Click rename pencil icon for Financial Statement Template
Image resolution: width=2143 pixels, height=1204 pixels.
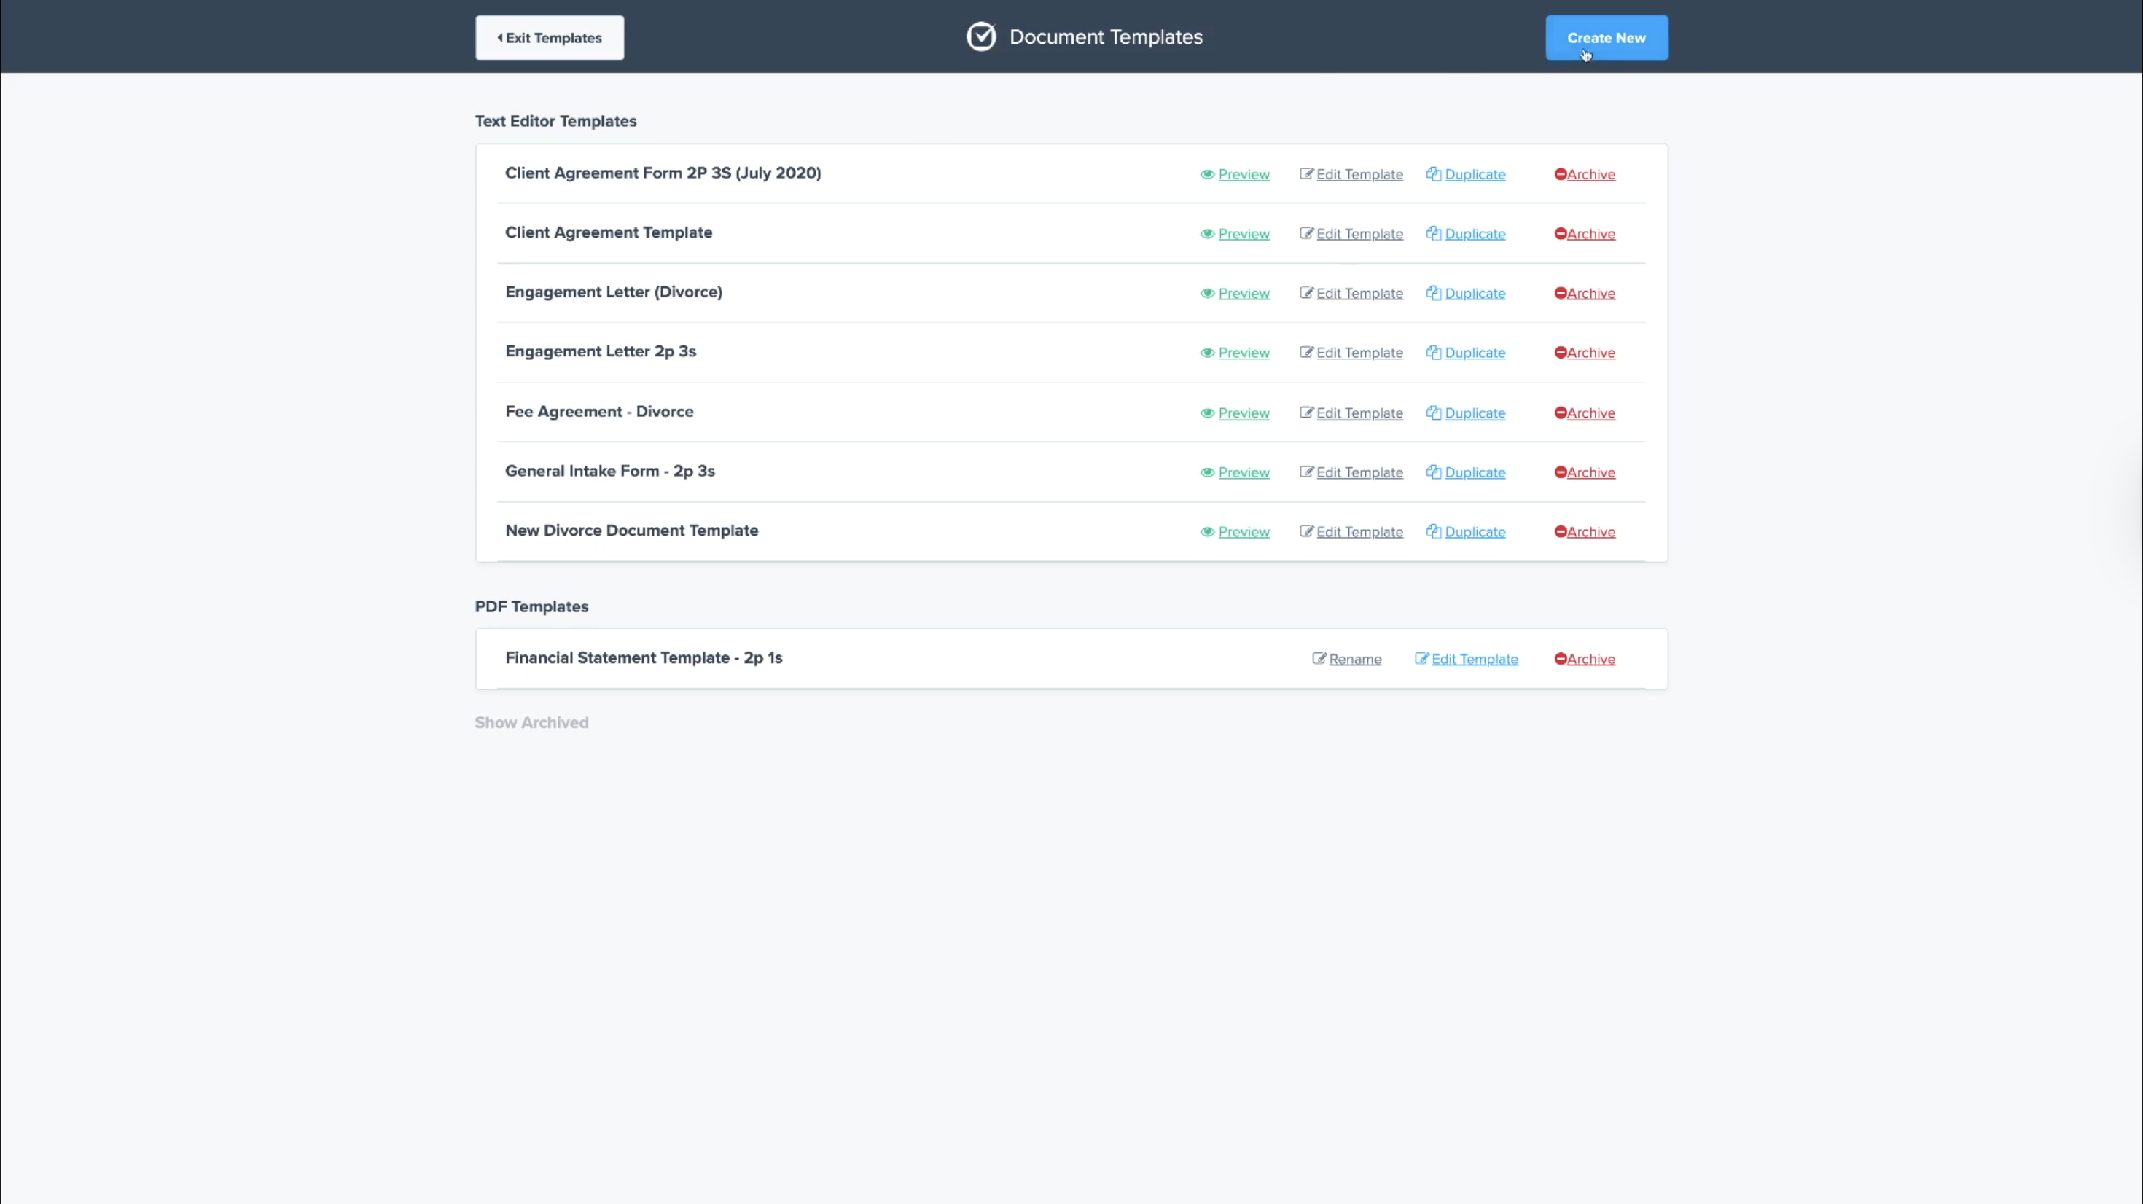(1319, 659)
